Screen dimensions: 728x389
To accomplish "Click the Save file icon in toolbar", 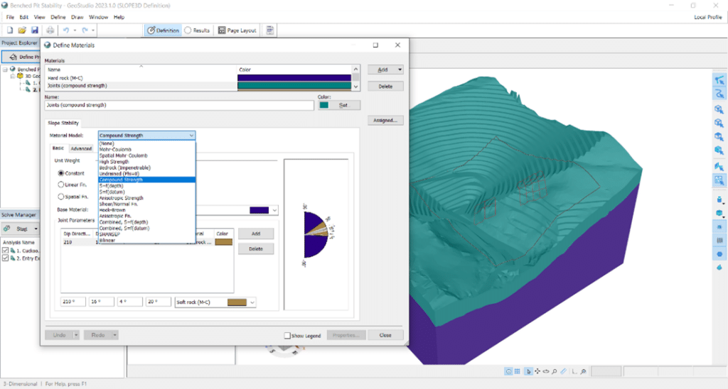I will click(x=34, y=31).
